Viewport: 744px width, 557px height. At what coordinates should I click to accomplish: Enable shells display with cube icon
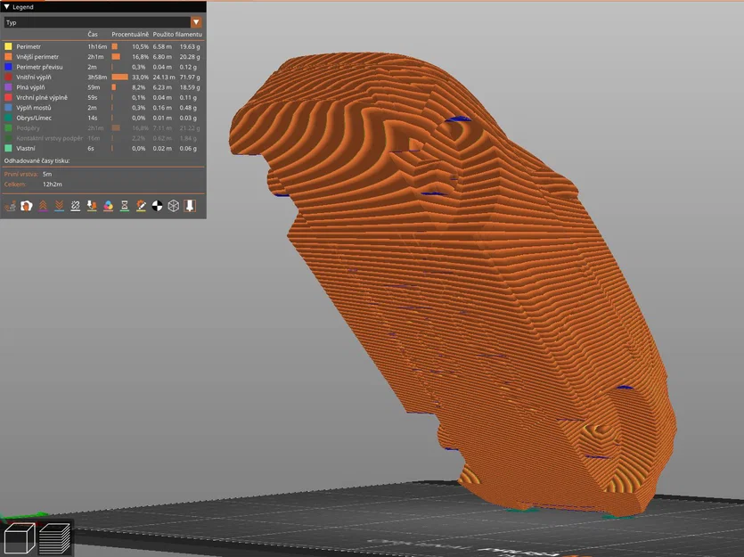172,205
